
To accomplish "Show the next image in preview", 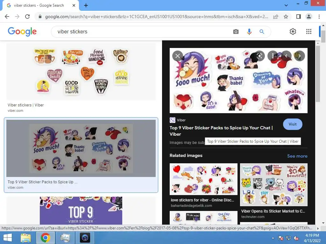I will 300,56.
